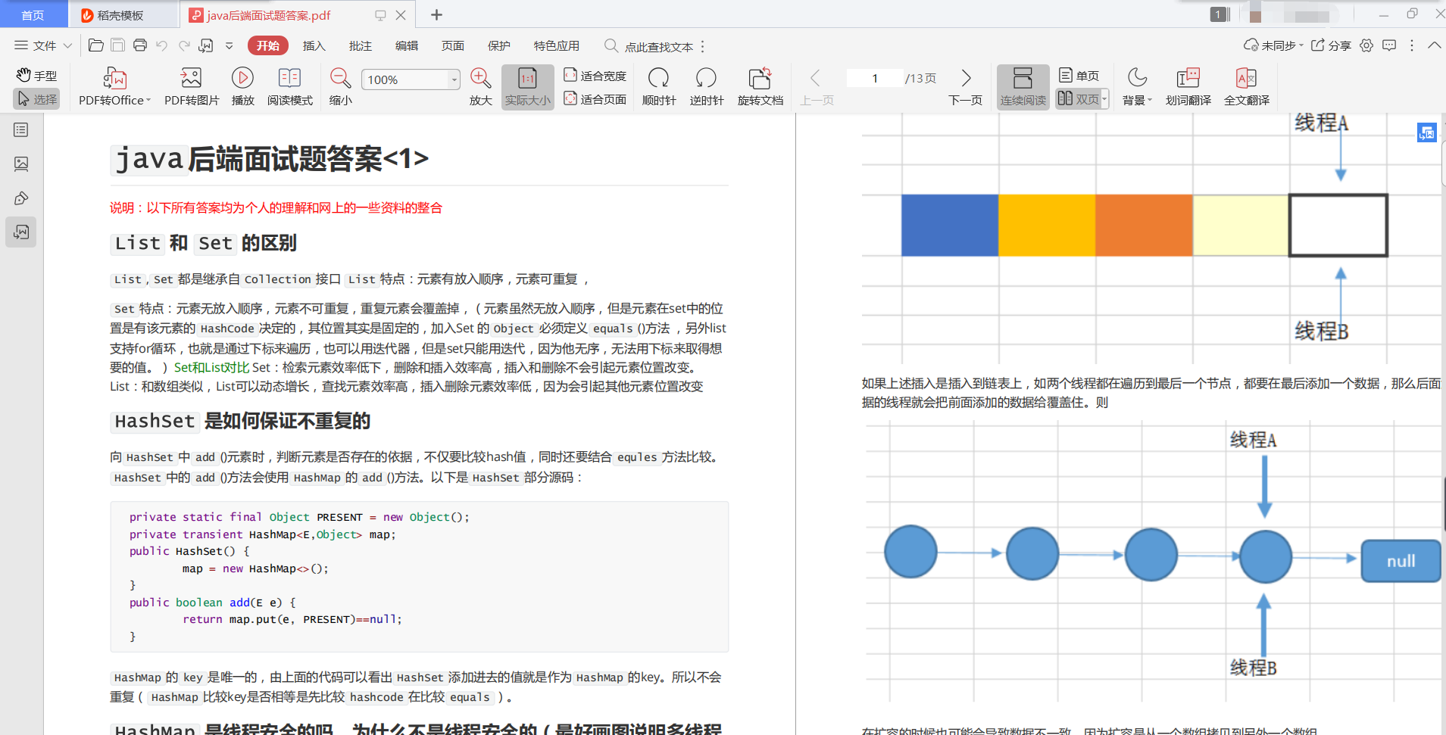Screen dimensions: 1446x735
Task: Go to next page (下一页)
Action: (x=966, y=87)
